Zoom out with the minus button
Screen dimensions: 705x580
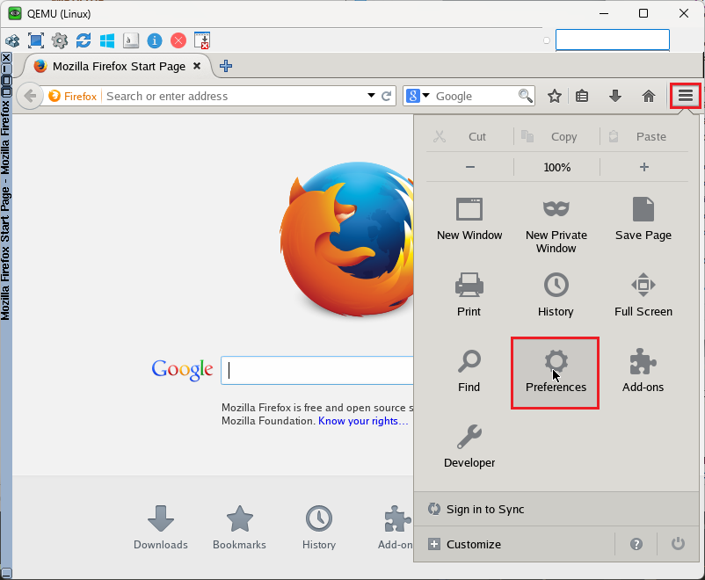point(469,167)
